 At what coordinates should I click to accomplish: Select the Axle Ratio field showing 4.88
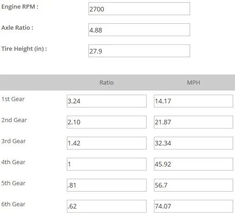(139, 30)
